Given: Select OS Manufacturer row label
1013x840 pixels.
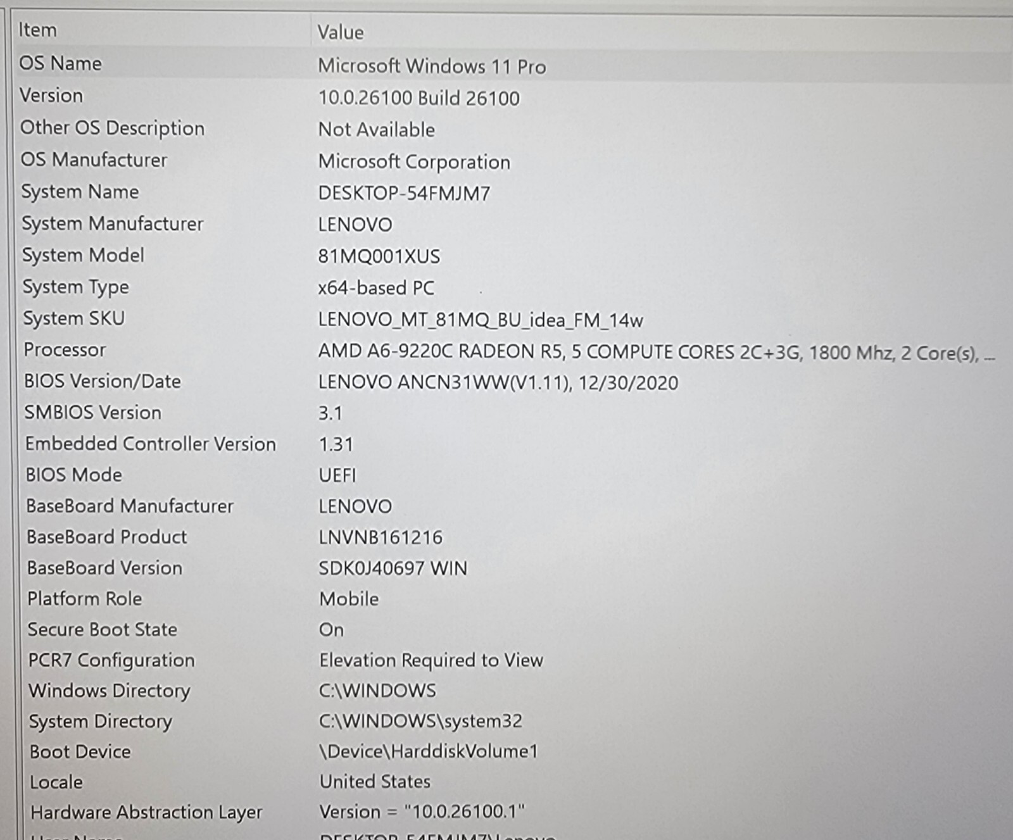Looking at the screenshot, I should (x=94, y=160).
